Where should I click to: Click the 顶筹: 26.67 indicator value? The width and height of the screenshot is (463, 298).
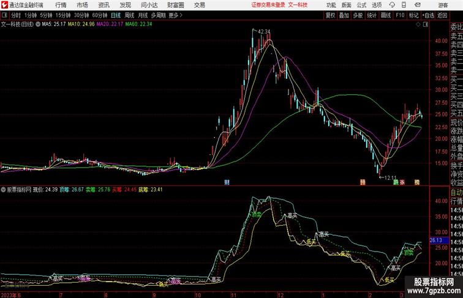pyautogui.click(x=72, y=190)
